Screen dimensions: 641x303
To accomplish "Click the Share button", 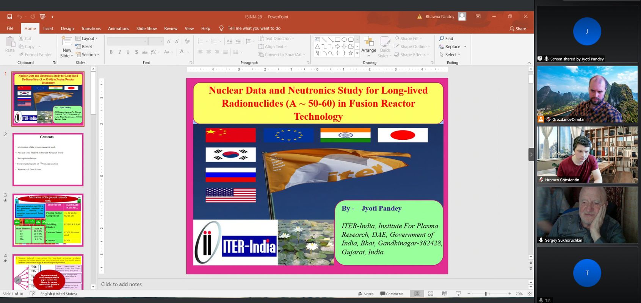I will coord(518,28).
